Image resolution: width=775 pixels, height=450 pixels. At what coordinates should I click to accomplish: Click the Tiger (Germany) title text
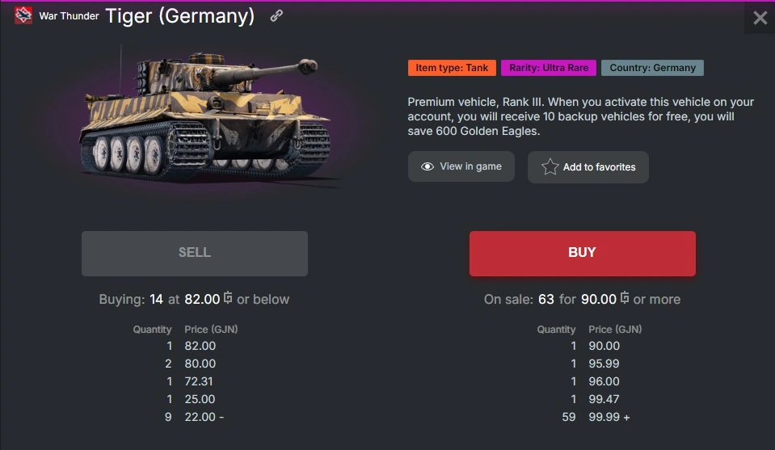[x=179, y=16]
